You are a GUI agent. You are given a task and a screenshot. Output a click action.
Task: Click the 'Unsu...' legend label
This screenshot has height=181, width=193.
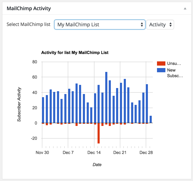pyautogui.click(x=174, y=63)
